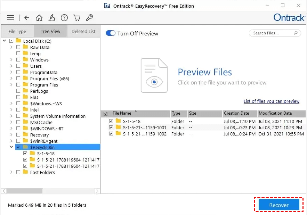307x215 pixels.
Task: Click the Lost Folders folder icon
Action: pos(25,172)
